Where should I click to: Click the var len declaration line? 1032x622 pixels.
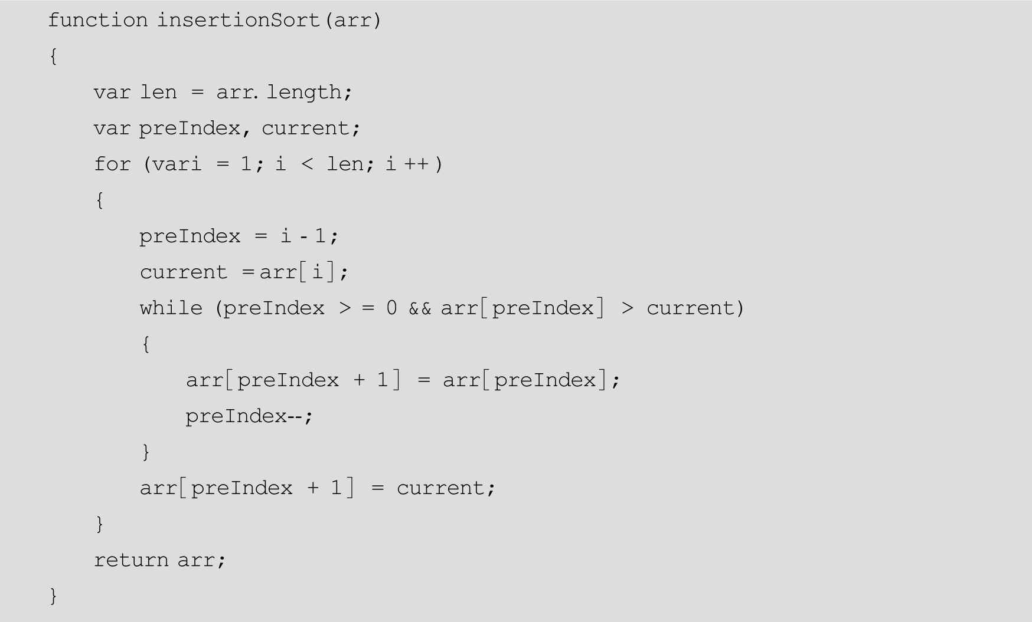coord(222,93)
